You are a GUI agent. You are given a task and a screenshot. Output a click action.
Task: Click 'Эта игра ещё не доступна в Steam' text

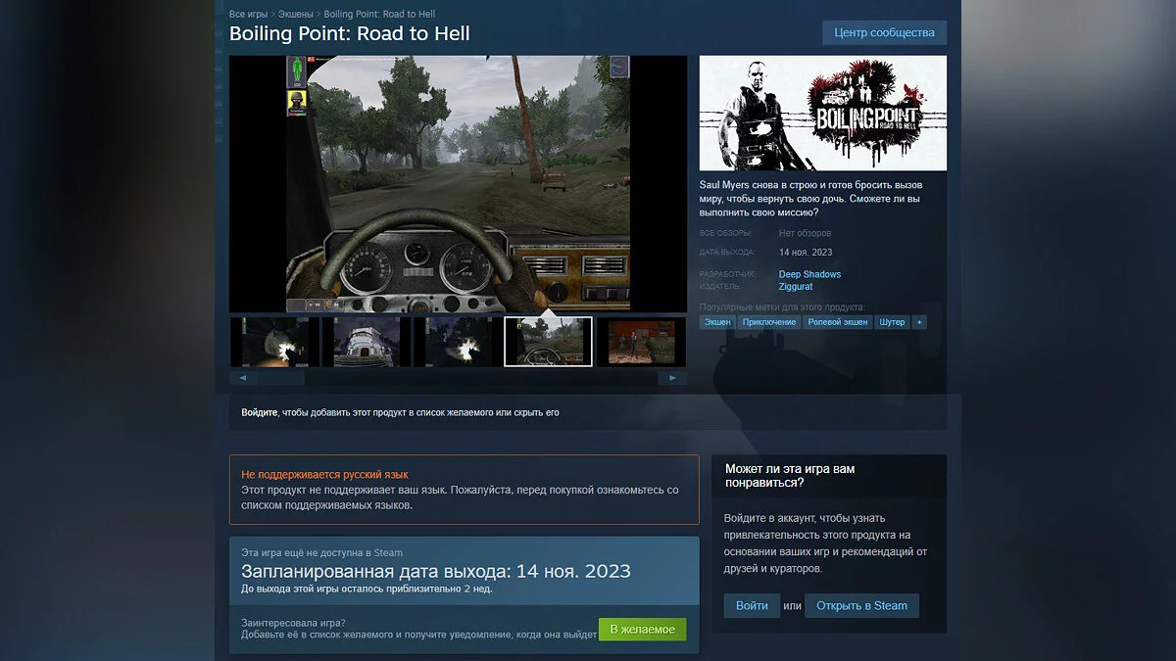tap(321, 553)
